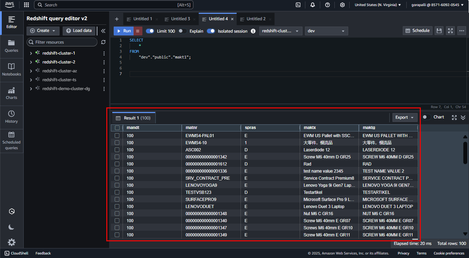Screen dimensions: 469x258
Task: Open the Export dropdown
Action: pyautogui.click(x=405, y=117)
